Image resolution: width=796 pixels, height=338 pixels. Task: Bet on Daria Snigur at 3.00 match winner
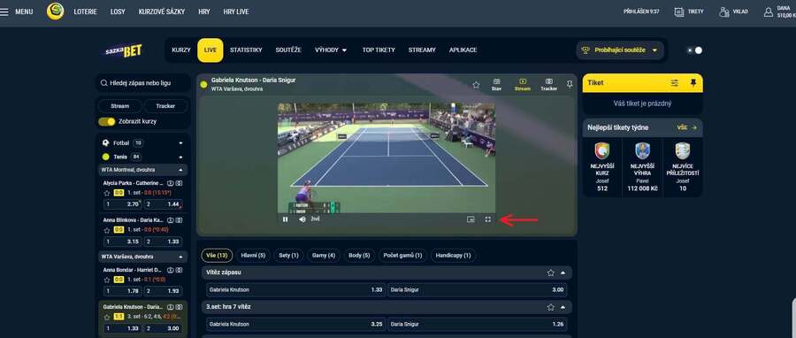click(478, 290)
